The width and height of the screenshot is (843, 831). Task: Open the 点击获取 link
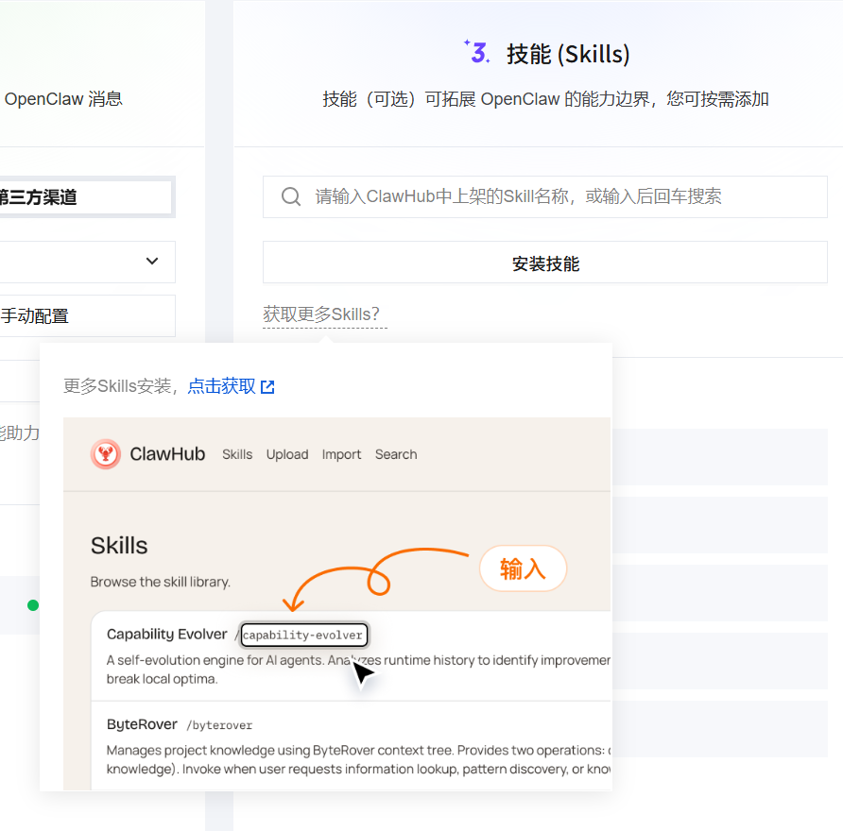[221, 386]
